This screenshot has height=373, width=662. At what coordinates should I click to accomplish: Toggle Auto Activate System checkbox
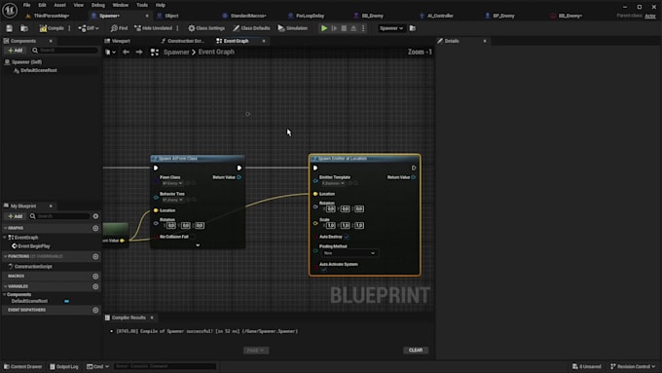tap(323, 270)
